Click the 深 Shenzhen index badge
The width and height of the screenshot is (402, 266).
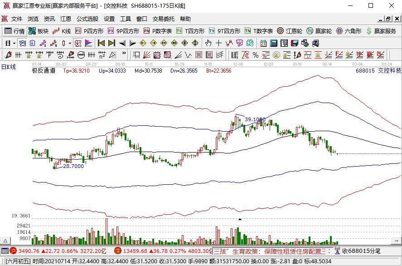[118, 251]
